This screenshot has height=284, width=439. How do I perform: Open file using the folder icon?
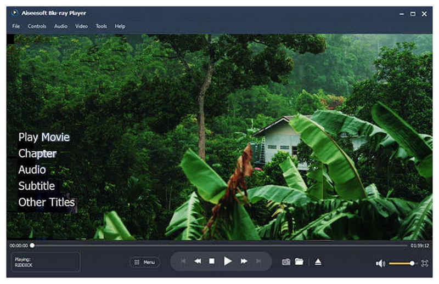(x=299, y=262)
